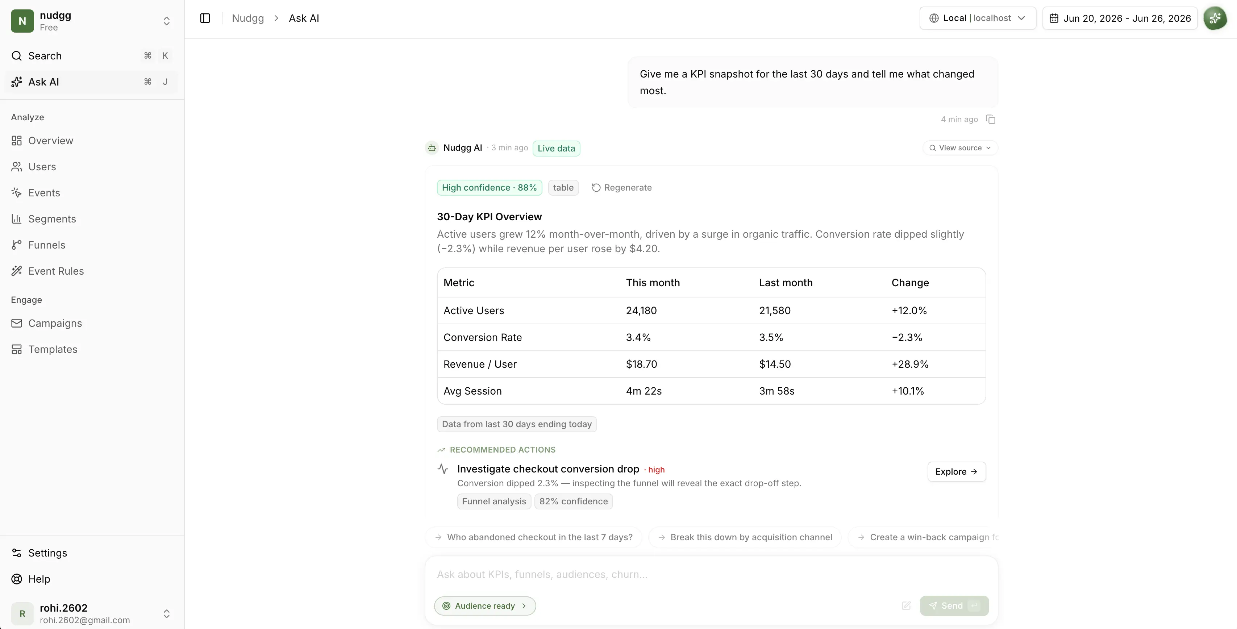Open Ask AI in the sidebar
The height and width of the screenshot is (629, 1237).
(91, 82)
